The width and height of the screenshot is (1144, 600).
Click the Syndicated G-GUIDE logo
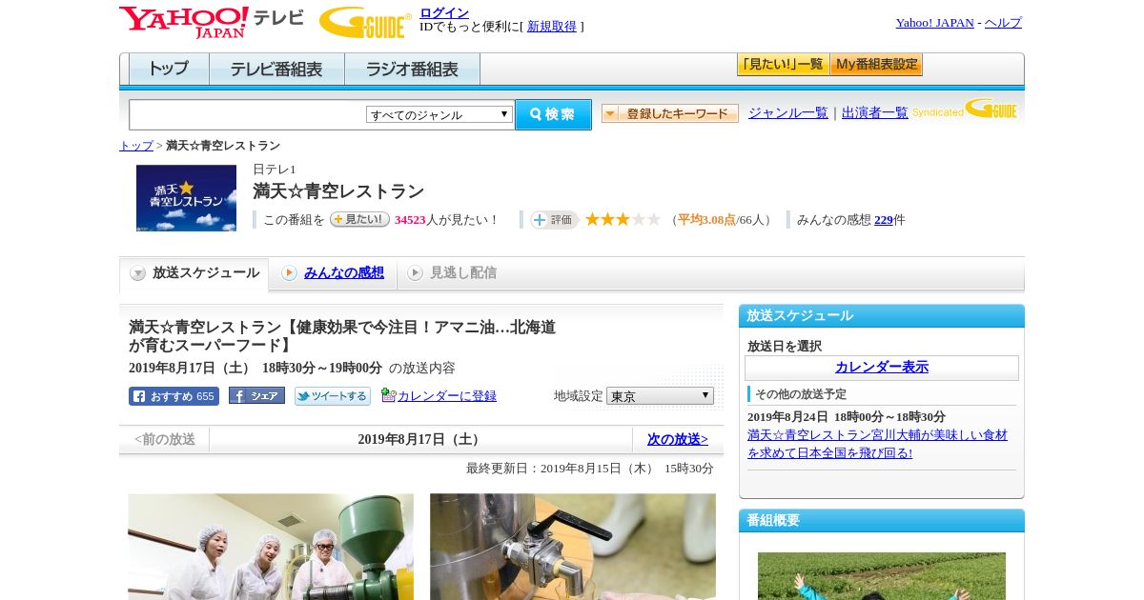[x=964, y=109]
